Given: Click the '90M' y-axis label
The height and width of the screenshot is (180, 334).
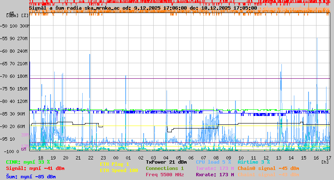Looking at the screenshot, I should coord(21,114).
